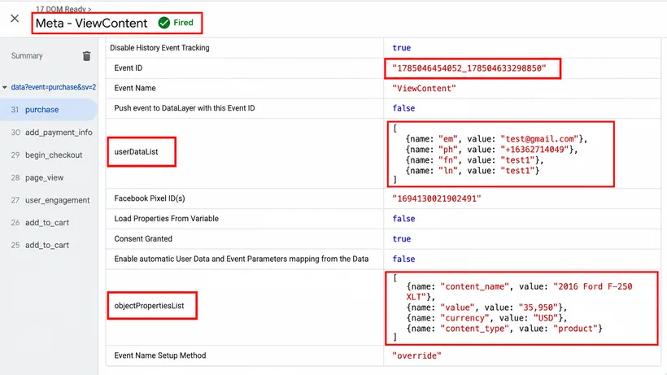This screenshot has height=375, width=667.
Task: Collapse the data?event=purchase request group
Action: 5,87
